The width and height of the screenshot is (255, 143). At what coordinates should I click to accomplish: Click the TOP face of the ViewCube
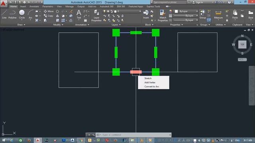coord(242,44)
